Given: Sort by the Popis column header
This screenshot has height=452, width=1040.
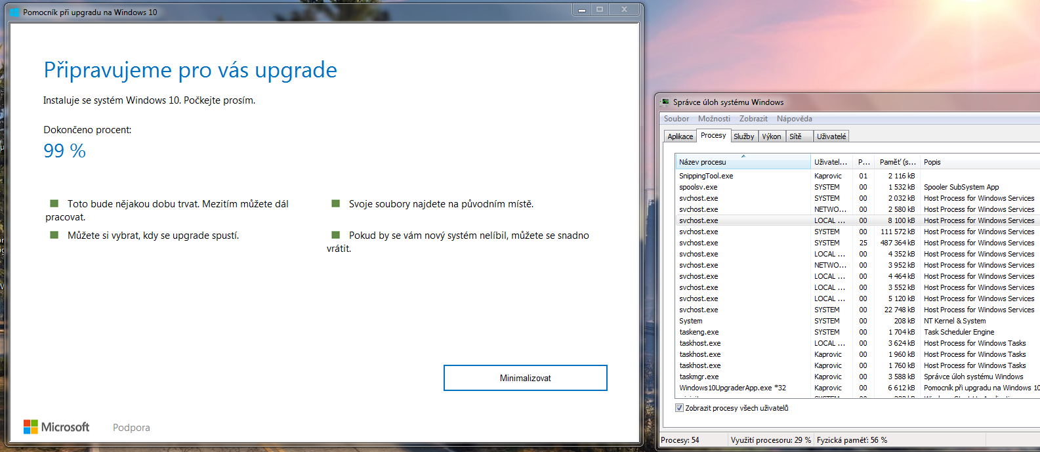Looking at the screenshot, I should [980, 162].
